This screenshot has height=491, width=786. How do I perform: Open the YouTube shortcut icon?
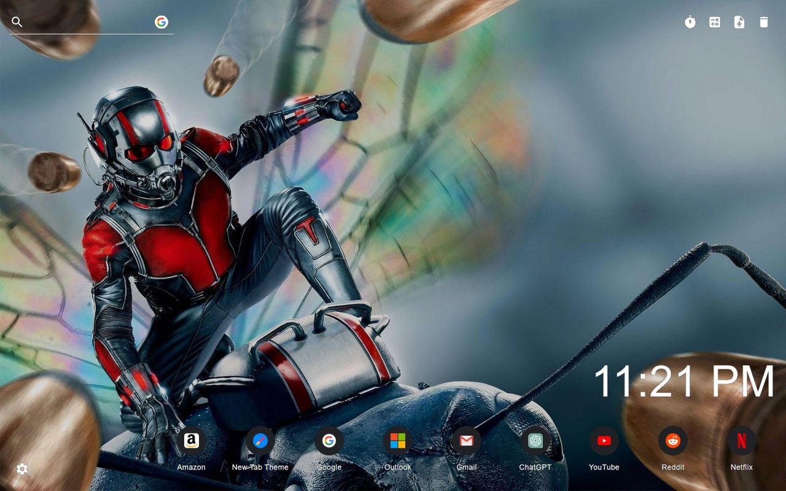click(604, 441)
